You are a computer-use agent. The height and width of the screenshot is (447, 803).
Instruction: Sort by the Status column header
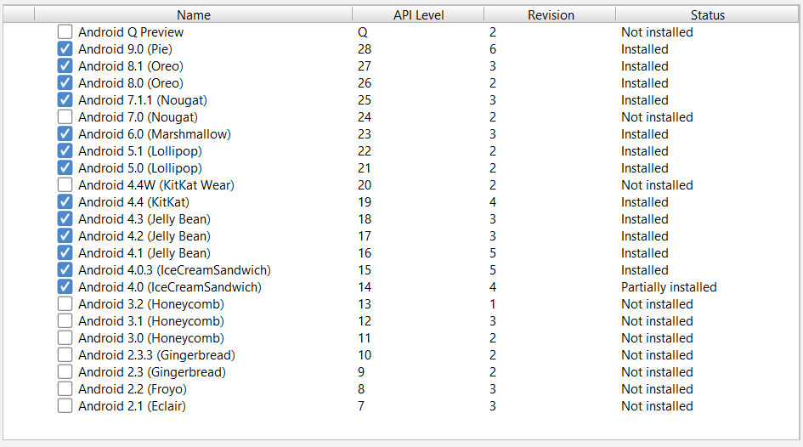[707, 14]
